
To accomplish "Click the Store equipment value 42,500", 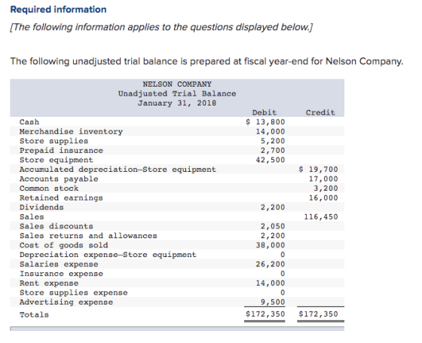I will (x=271, y=160).
